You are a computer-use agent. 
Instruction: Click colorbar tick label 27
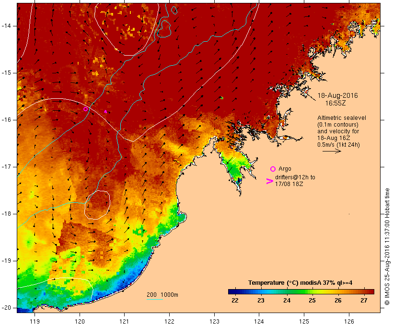point(364,301)
